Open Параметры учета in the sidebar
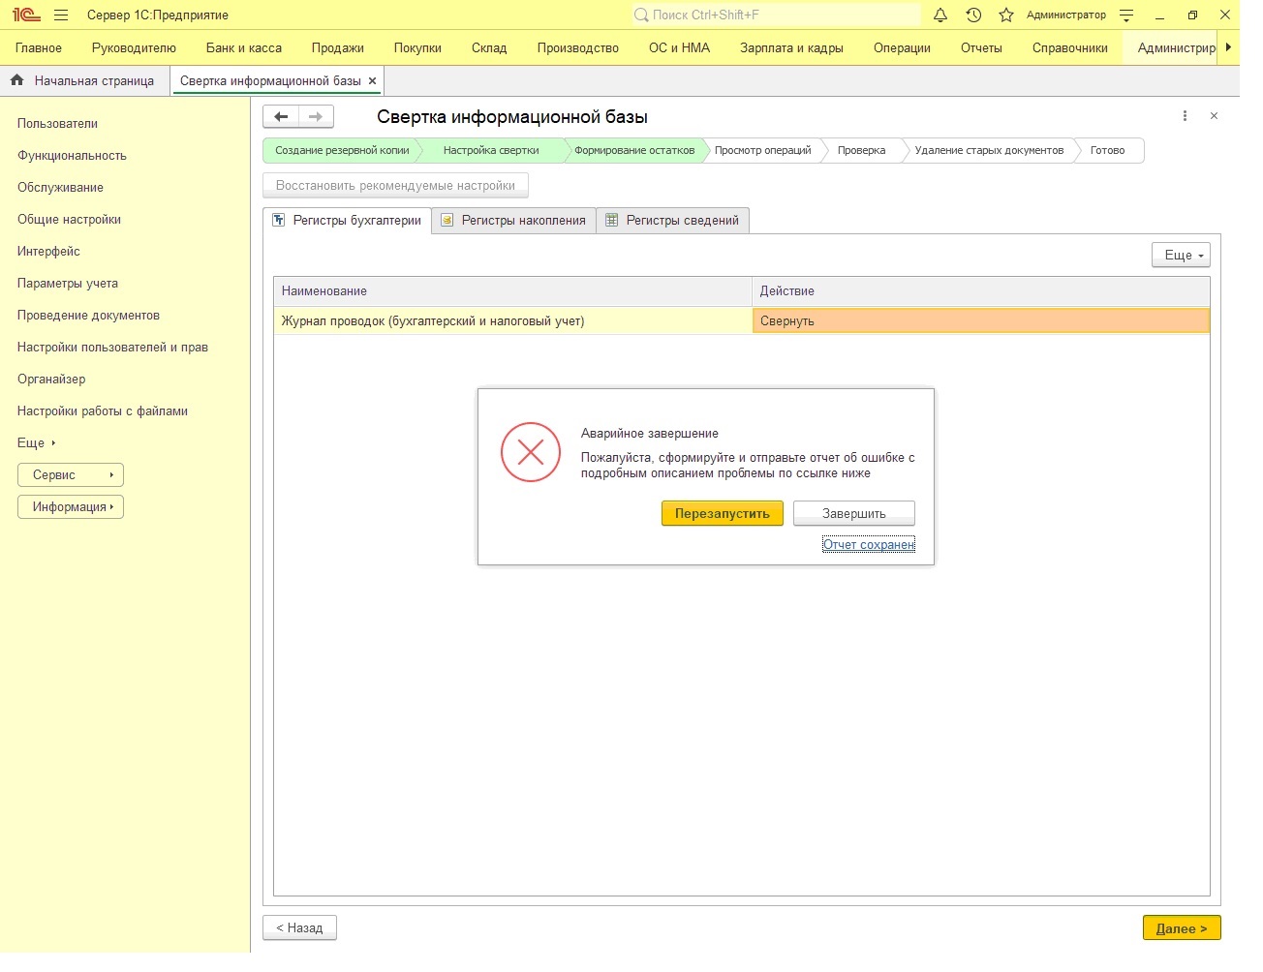Screen dimensions: 1263x972 (x=68, y=284)
